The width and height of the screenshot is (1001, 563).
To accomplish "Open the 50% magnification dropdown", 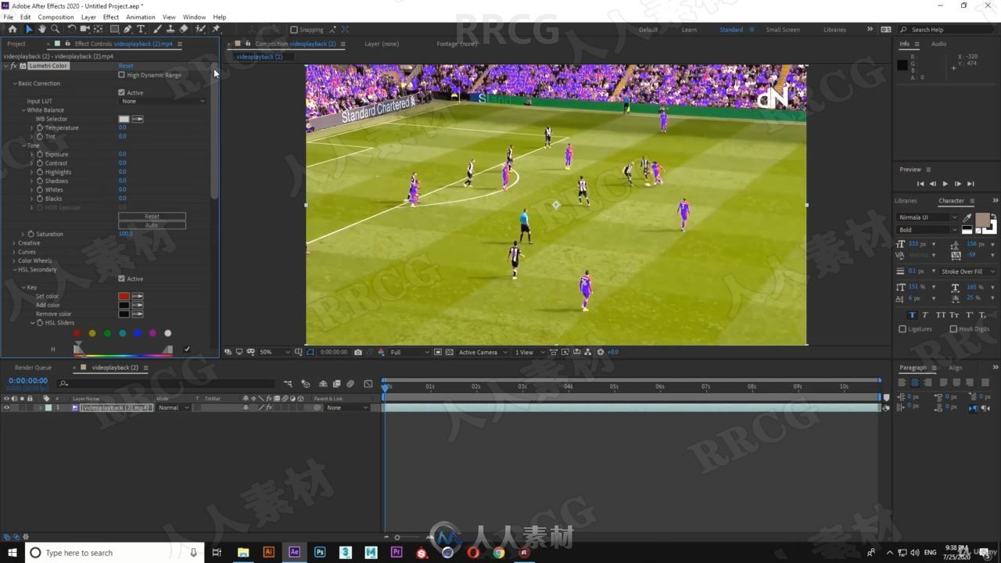I will (275, 353).
